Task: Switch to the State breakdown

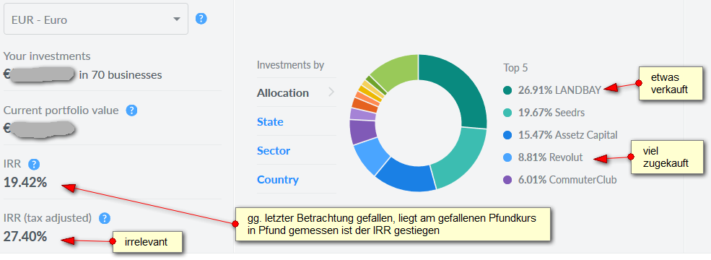Action: [270, 122]
